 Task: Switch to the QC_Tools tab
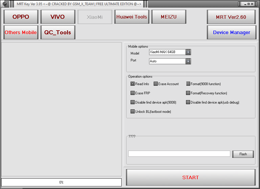pos(58,32)
